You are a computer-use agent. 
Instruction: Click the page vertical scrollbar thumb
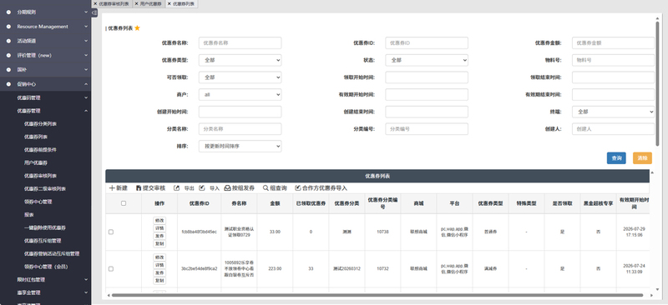point(657,83)
